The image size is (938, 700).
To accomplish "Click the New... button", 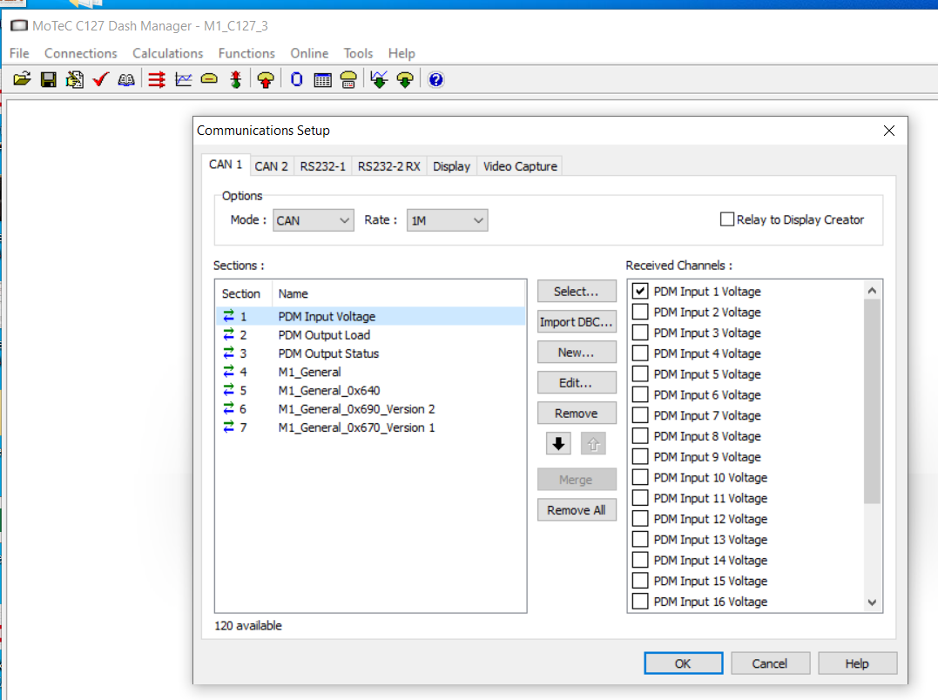I will pos(577,352).
